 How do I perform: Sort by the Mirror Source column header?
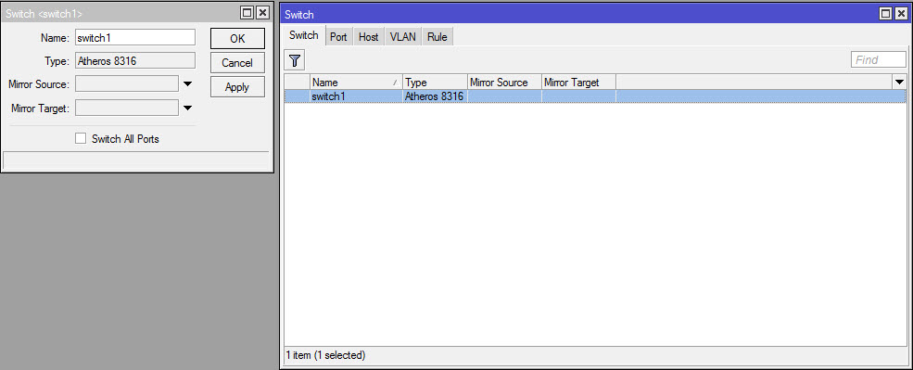click(x=504, y=83)
